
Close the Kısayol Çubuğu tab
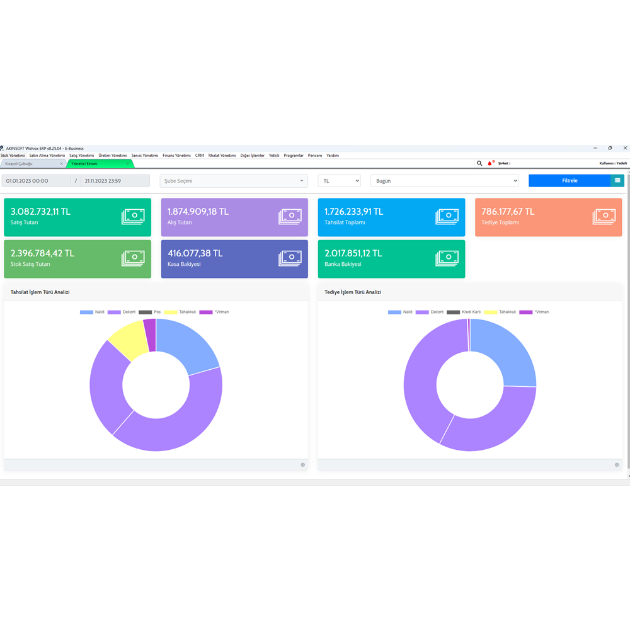[61, 164]
